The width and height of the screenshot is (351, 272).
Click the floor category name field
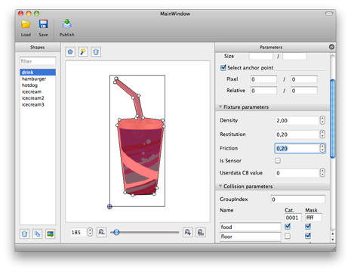(251, 236)
